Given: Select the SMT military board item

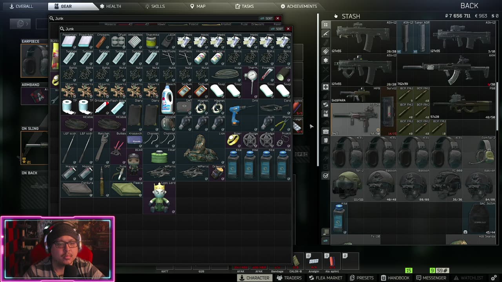Looking at the screenshot, I should click(184, 107).
